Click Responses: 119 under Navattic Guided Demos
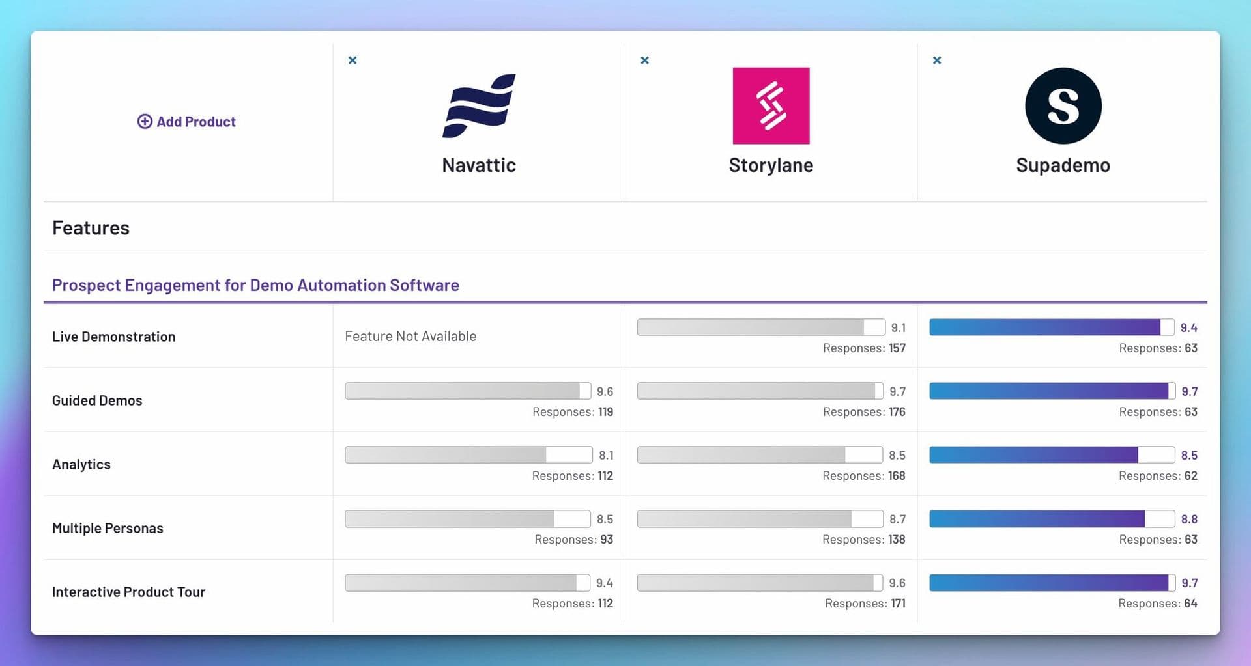The height and width of the screenshot is (666, 1251). tap(573, 412)
